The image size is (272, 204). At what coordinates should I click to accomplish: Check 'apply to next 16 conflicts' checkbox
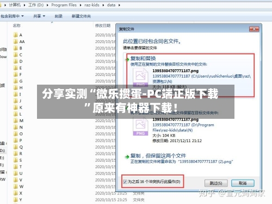coord(125,182)
